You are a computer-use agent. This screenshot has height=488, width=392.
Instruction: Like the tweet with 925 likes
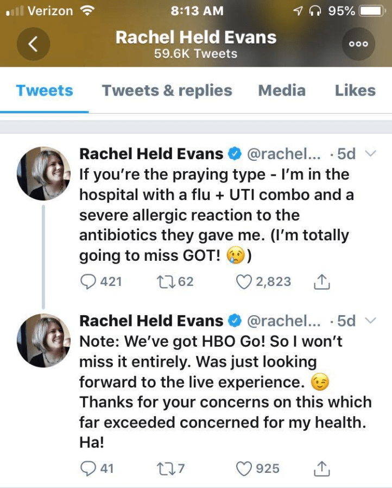coord(245,468)
